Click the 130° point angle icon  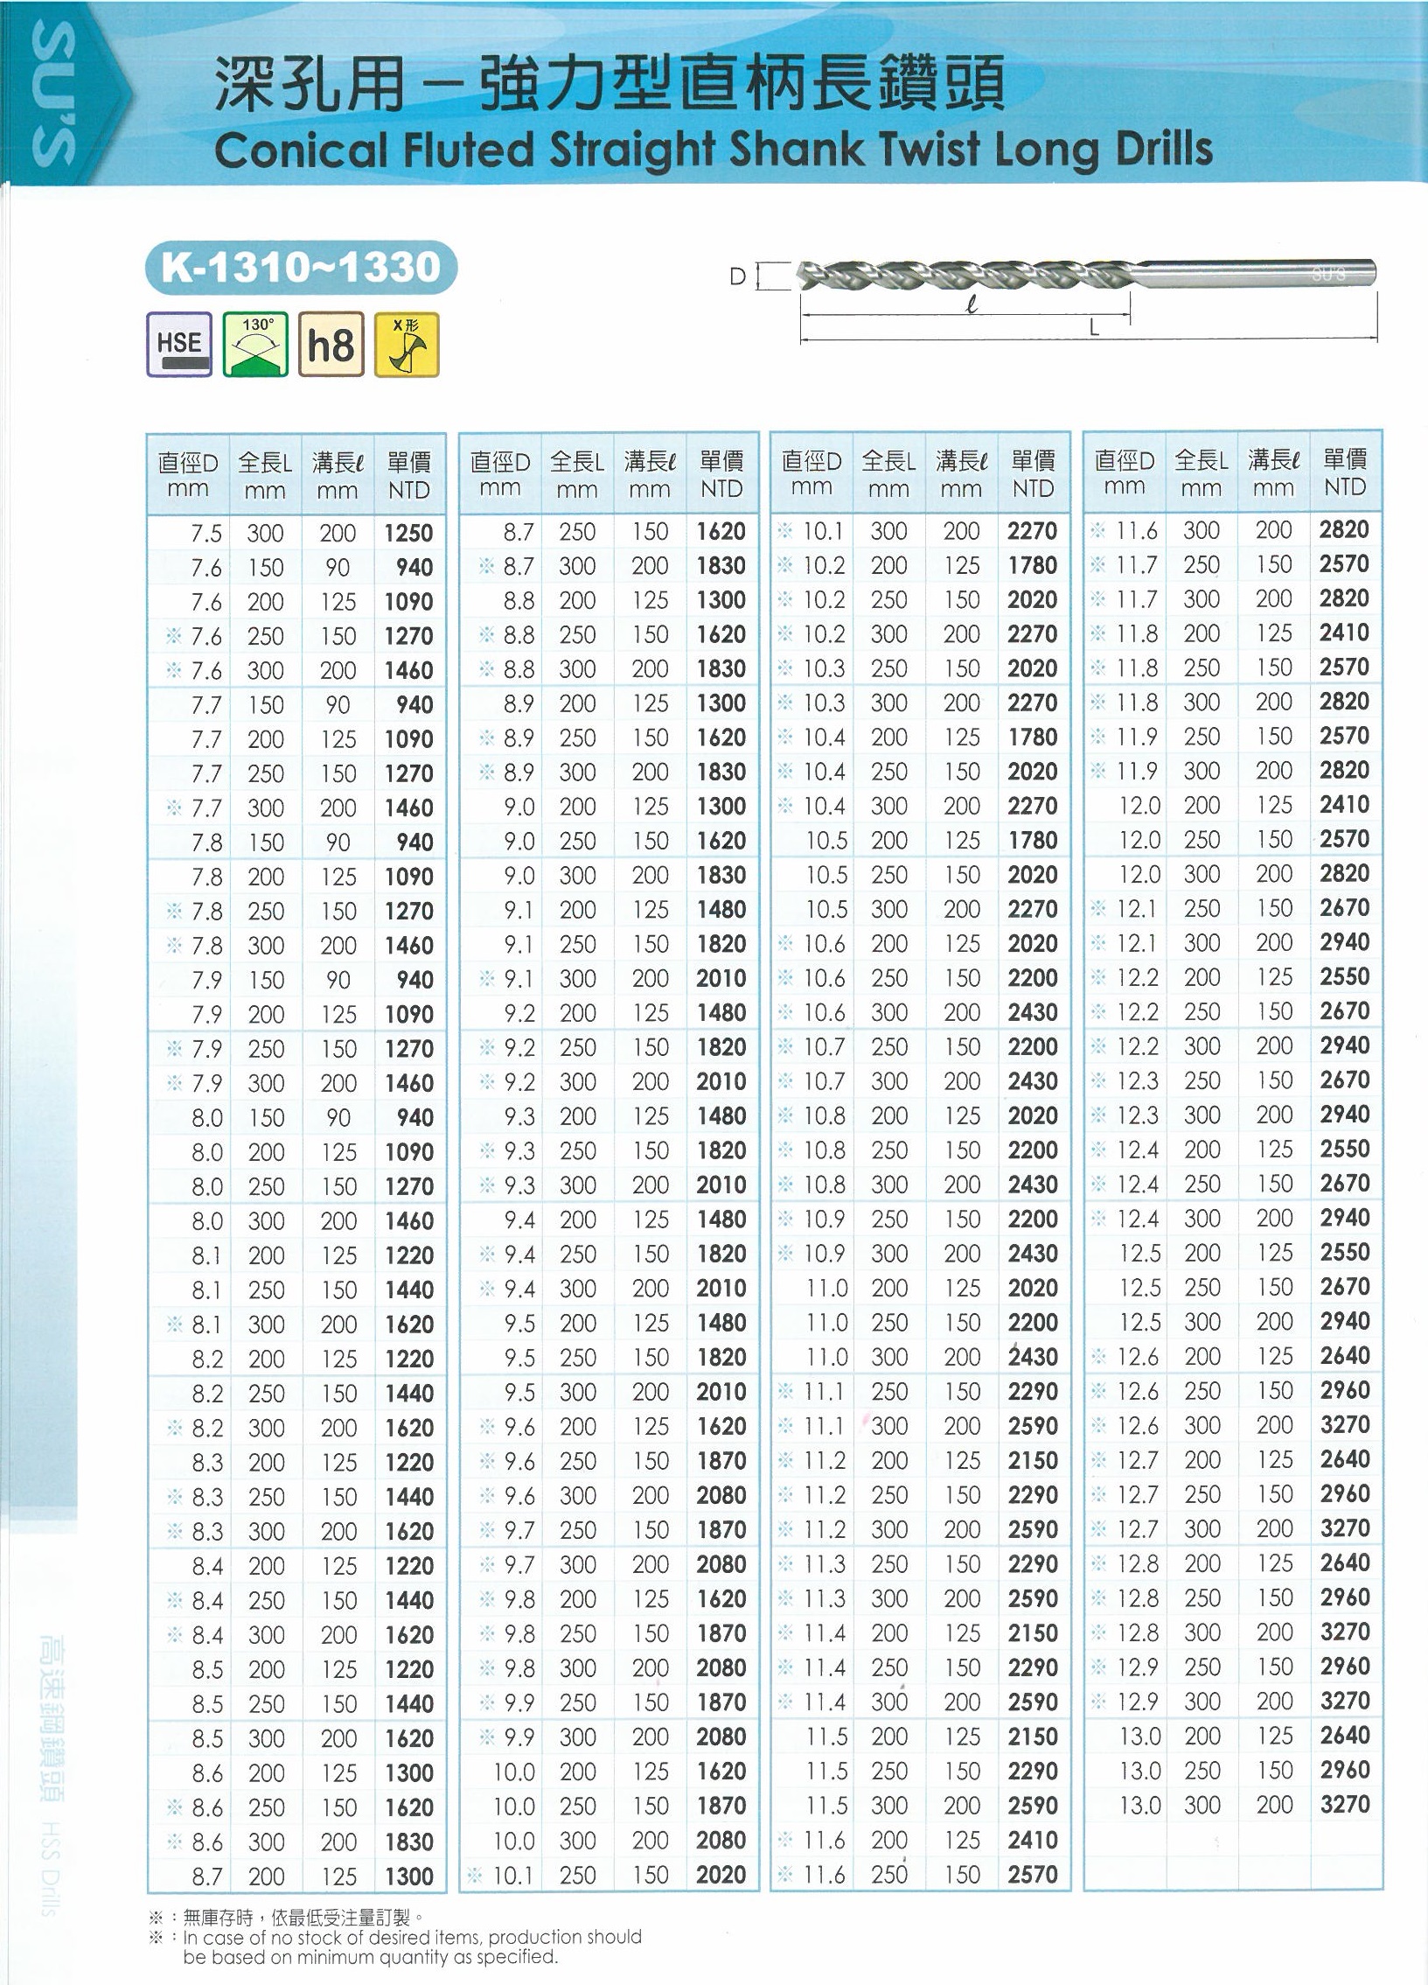click(255, 344)
